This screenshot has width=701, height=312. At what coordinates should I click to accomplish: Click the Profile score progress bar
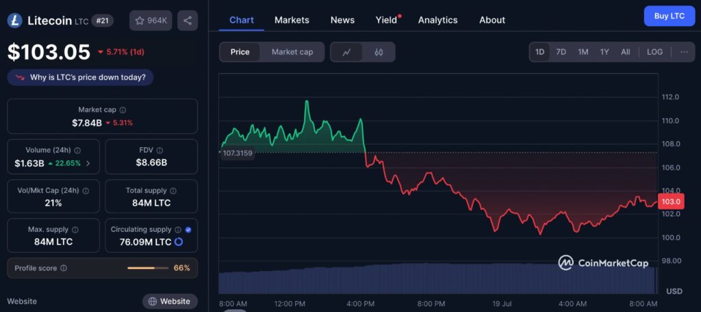point(148,268)
